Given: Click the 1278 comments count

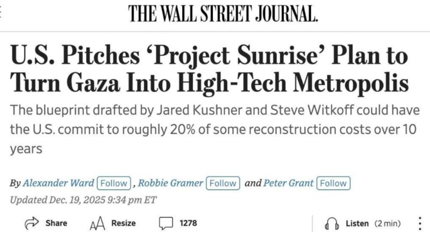Looking at the screenshot, I should (x=188, y=223).
